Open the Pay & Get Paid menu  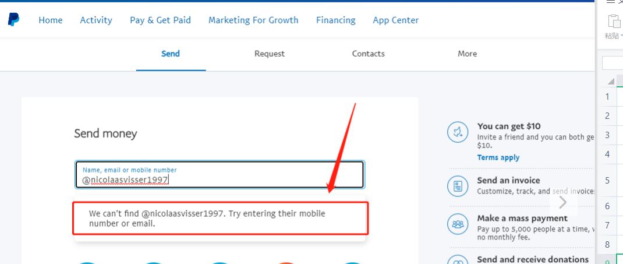[x=160, y=20]
